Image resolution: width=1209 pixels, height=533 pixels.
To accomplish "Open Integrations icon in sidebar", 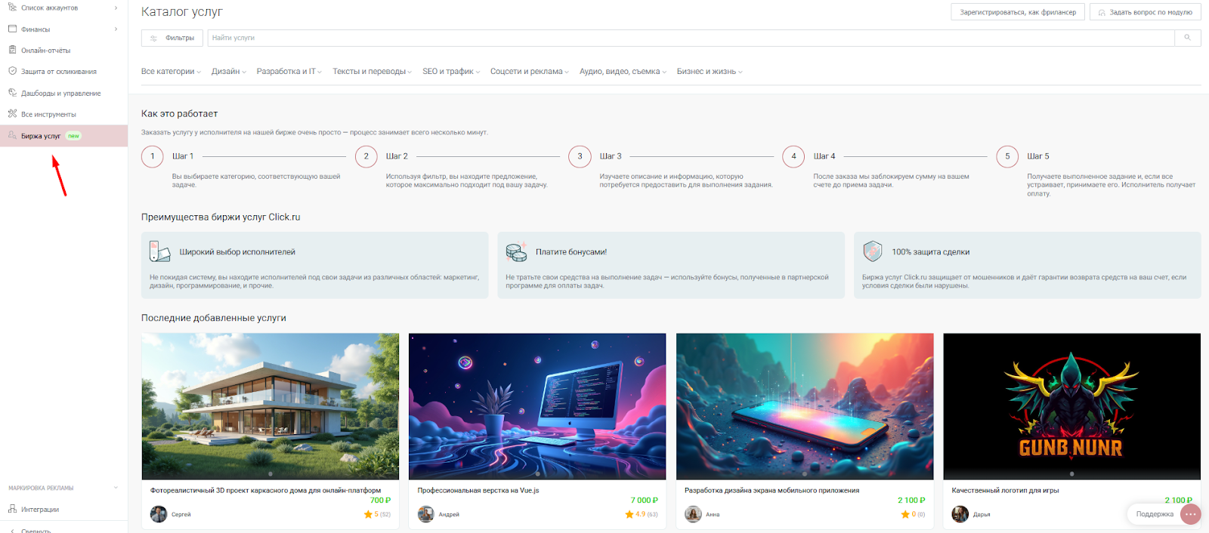I will 12,509.
